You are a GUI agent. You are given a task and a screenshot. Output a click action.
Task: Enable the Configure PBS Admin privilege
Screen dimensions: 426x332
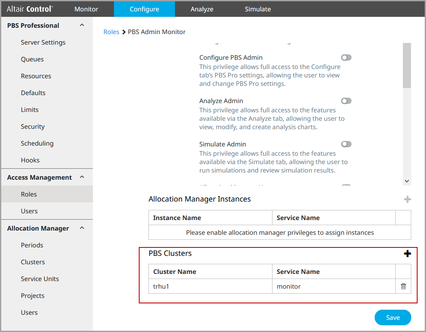point(346,58)
